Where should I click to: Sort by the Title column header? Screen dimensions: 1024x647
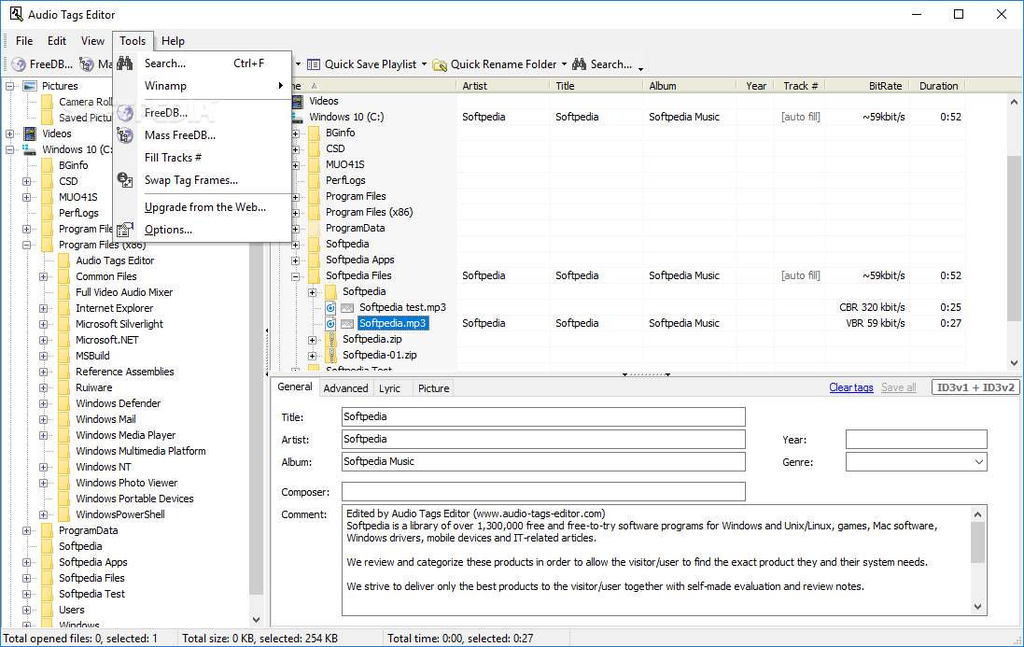(x=596, y=86)
